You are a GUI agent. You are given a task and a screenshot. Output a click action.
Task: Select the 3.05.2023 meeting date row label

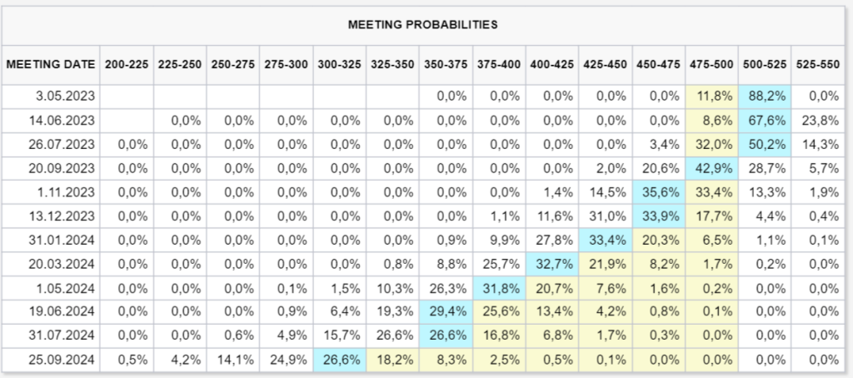point(71,97)
